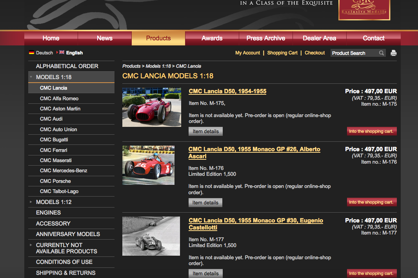This screenshot has width=418, height=278.
Task: Go to Checkout
Action: pyautogui.click(x=314, y=53)
